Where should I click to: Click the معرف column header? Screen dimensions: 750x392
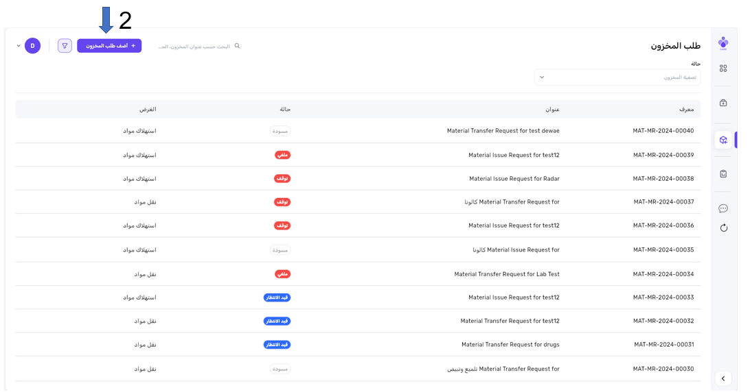pyautogui.click(x=686, y=109)
